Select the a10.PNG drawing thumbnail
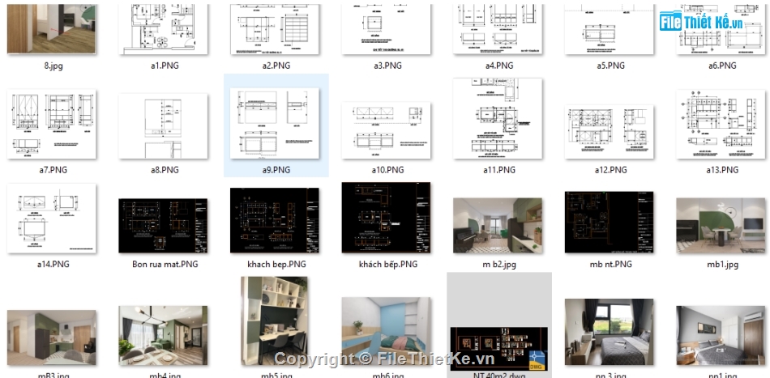 click(386, 130)
